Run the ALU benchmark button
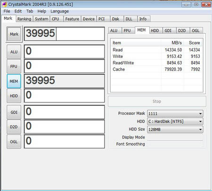The image size is (212, 191). click(14, 52)
